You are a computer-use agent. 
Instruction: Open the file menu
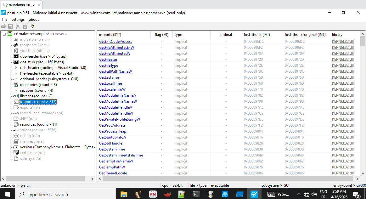(x=5, y=20)
